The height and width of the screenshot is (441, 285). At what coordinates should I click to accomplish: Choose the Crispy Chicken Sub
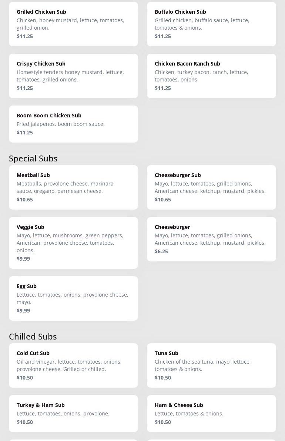[x=73, y=76]
